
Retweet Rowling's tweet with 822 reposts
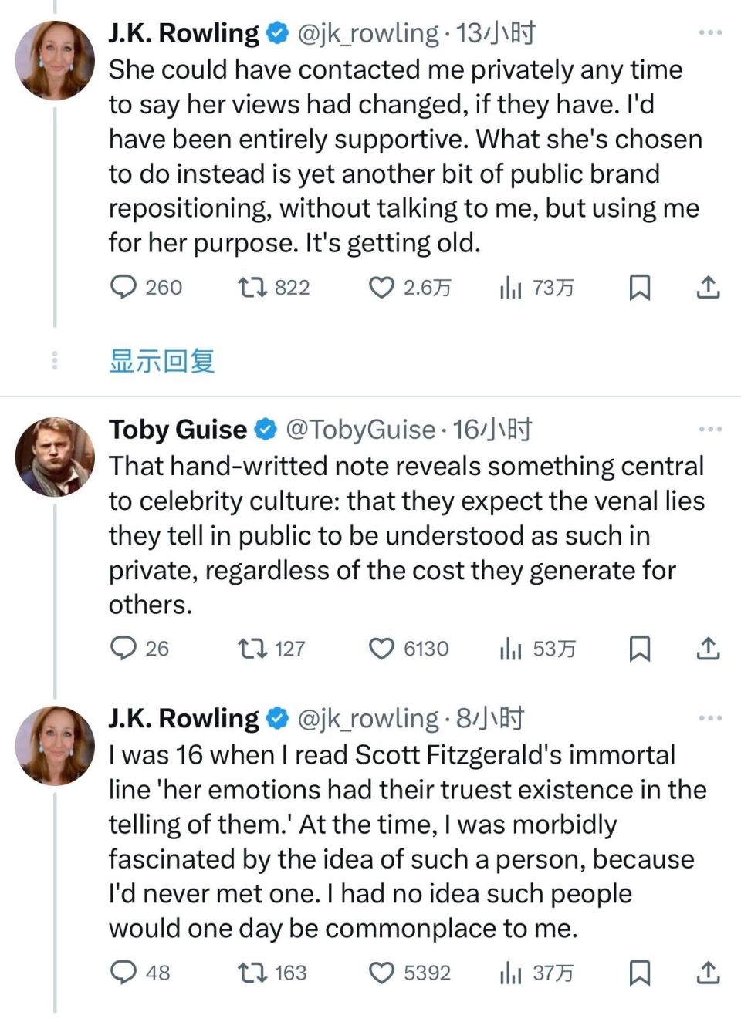pos(252,288)
